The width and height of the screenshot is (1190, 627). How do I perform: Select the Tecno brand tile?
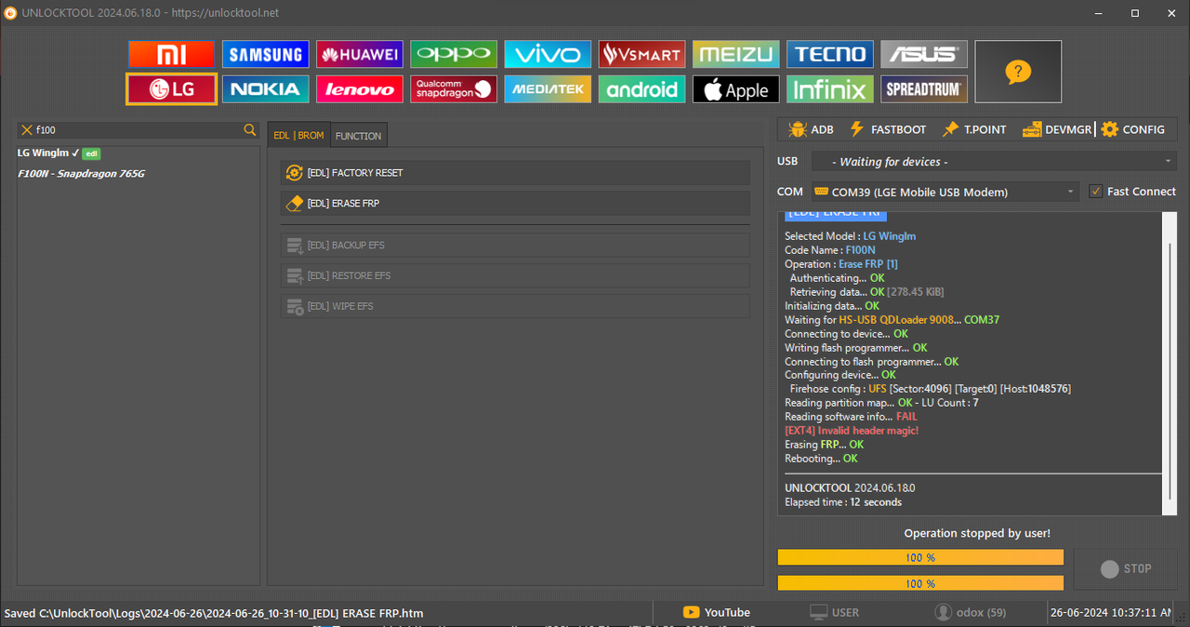[829, 54]
